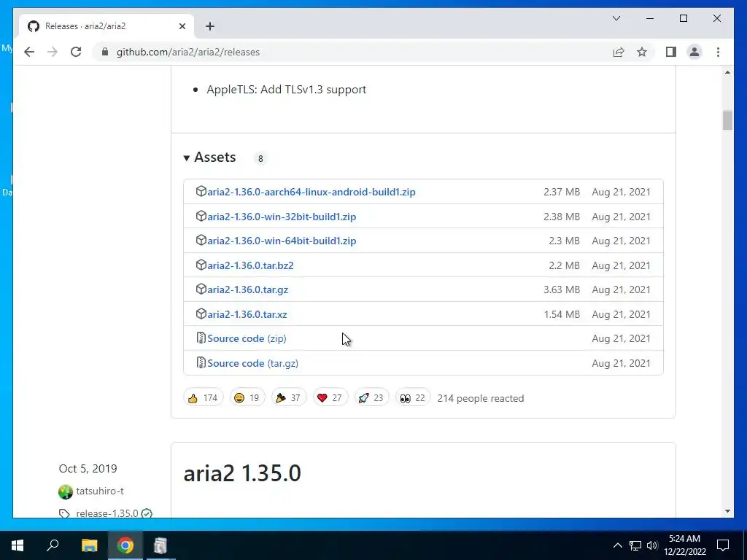The image size is (747, 560).
Task: Share this page icon in address bar
Action: click(619, 52)
